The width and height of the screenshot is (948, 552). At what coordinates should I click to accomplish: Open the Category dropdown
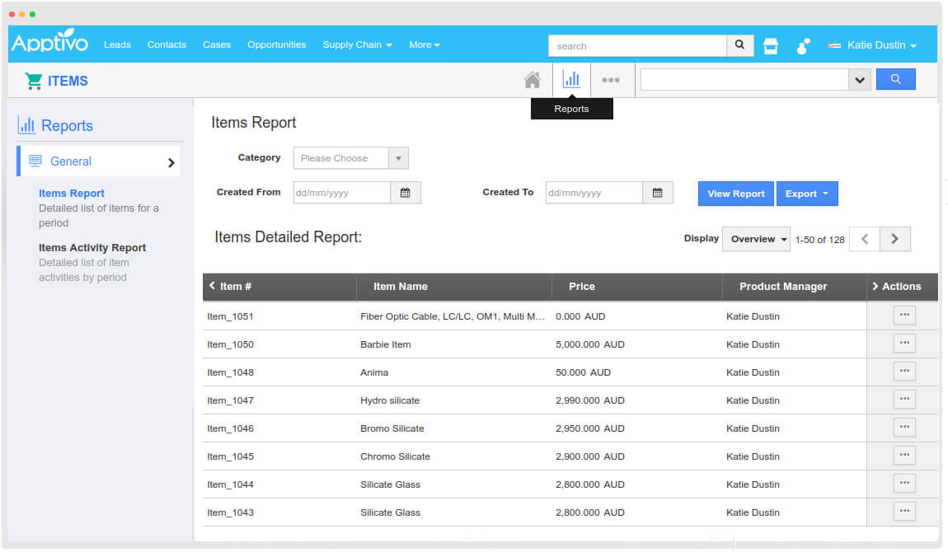pos(351,158)
